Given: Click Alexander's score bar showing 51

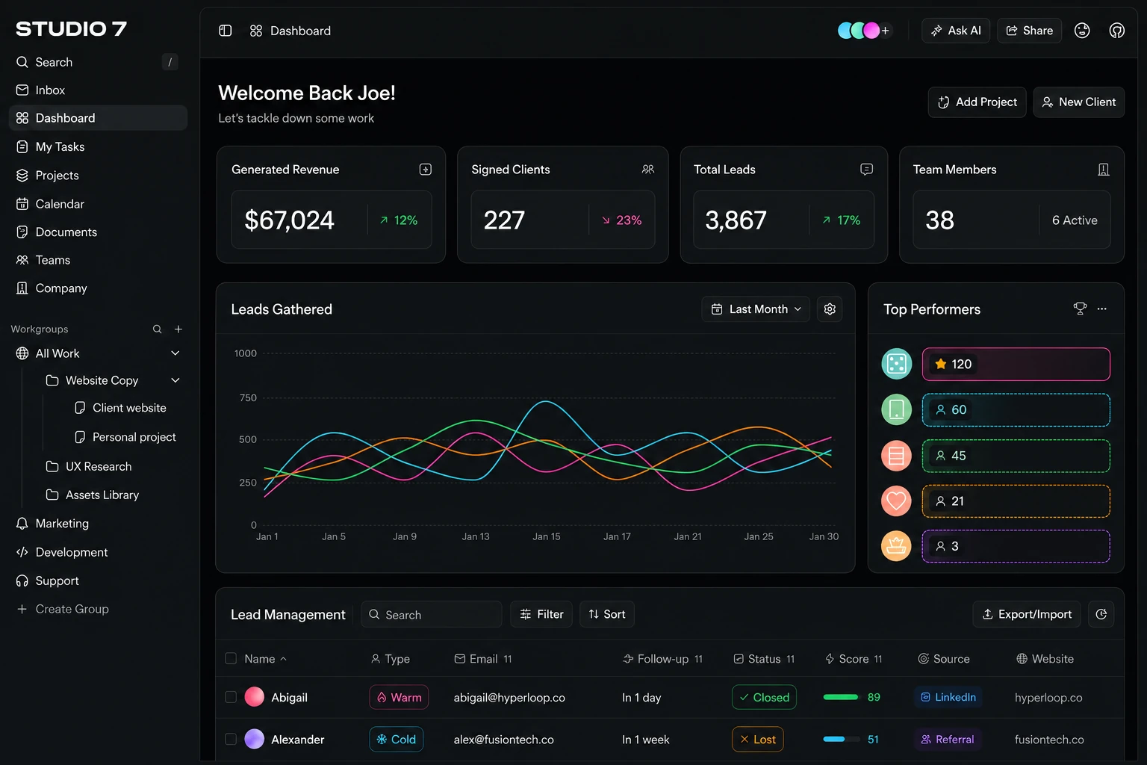Looking at the screenshot, I should (x=842, y=739).
